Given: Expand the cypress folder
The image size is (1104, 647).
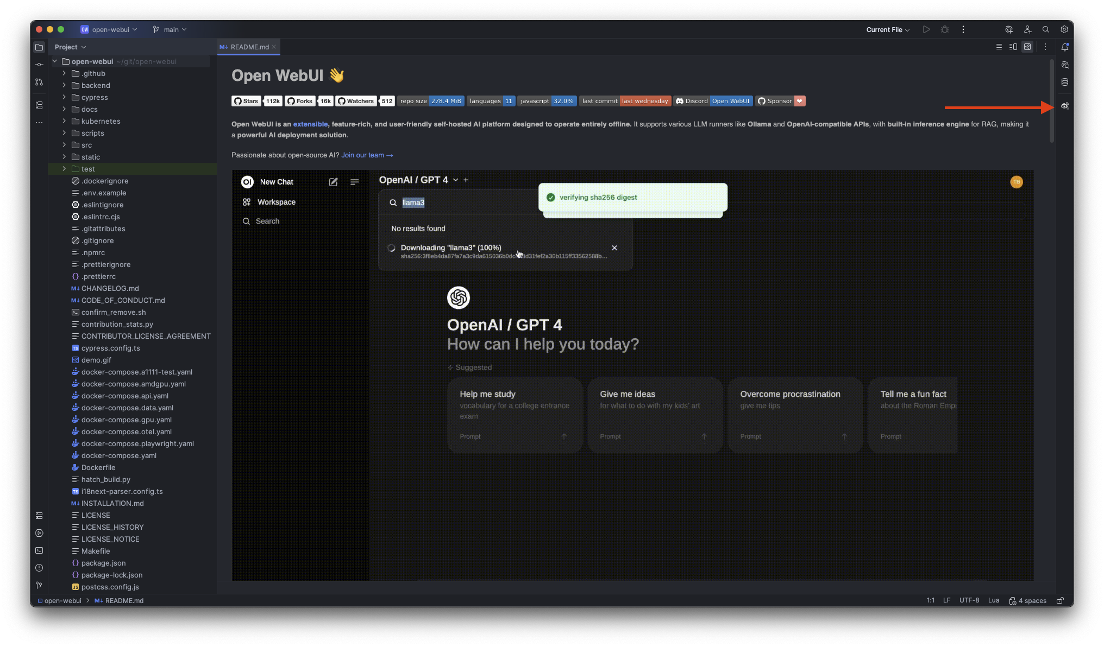Looking at the screenshot, I should point(64,97).
